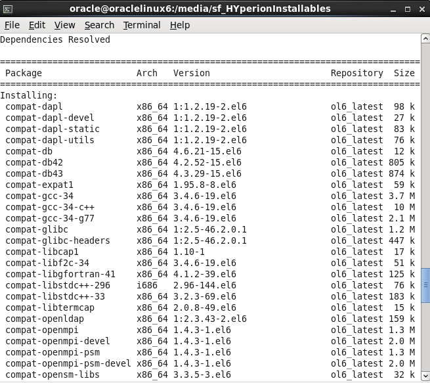The height and width of the screenshot is (383, 430).
Task: Click the compat-dapl package name
Action: (34, 106)
